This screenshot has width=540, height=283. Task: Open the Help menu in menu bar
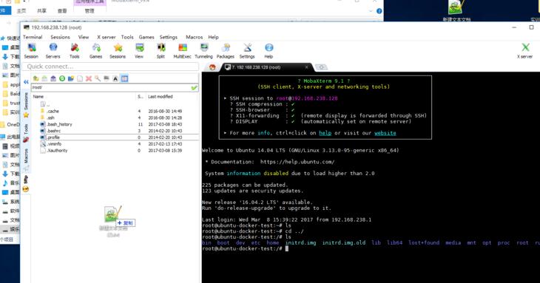(213, 37)
